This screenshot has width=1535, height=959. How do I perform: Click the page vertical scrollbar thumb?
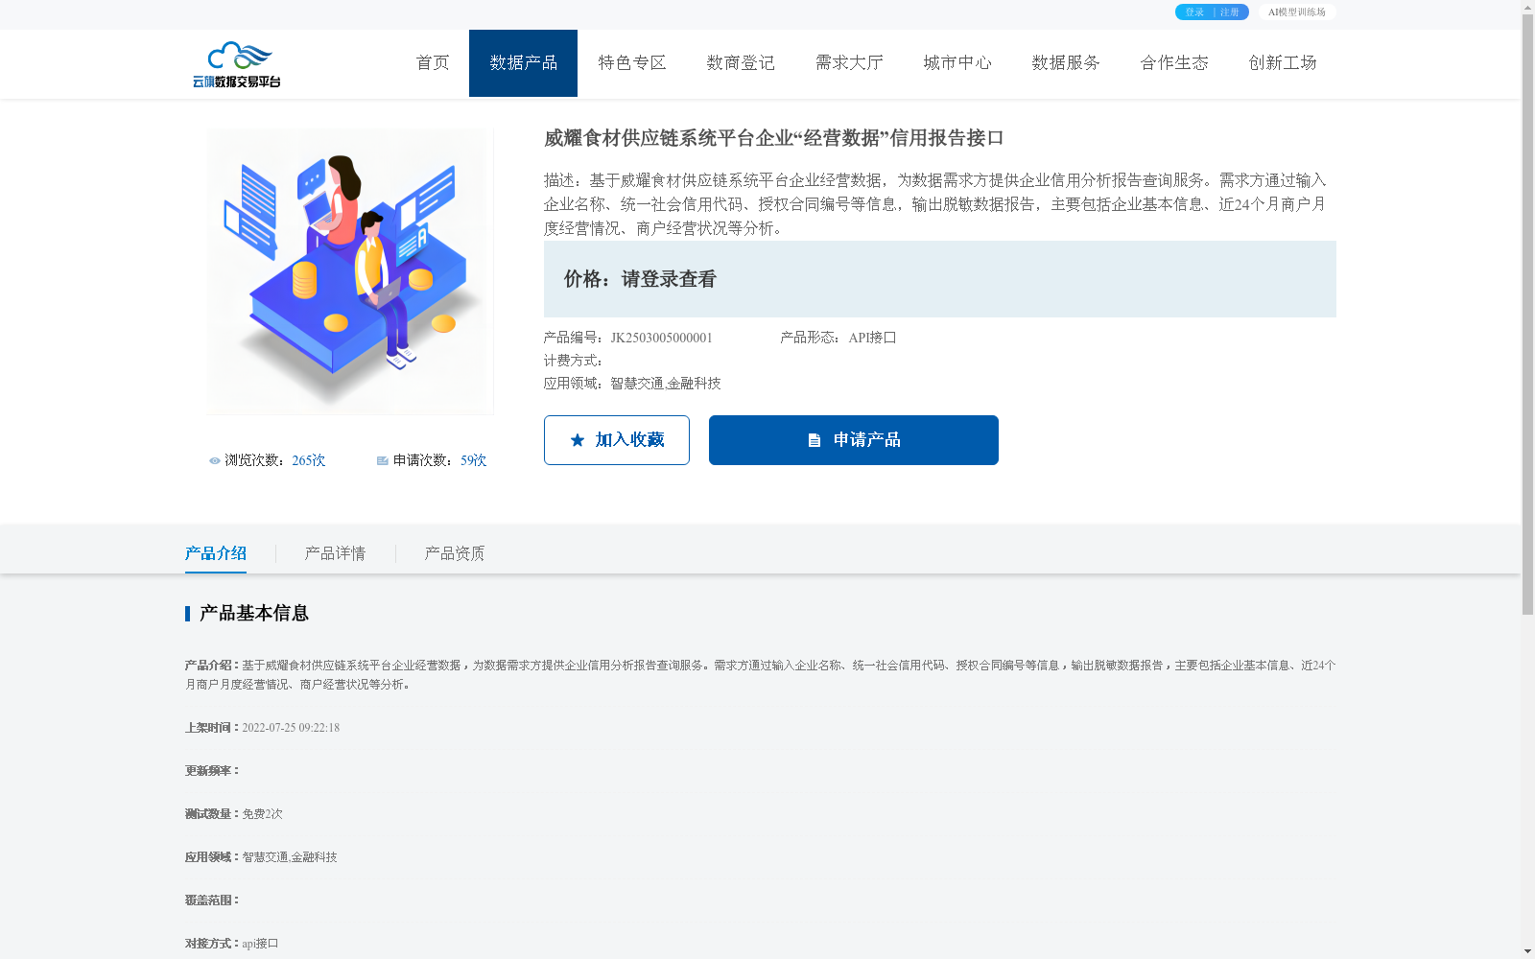click(1527, 315)
